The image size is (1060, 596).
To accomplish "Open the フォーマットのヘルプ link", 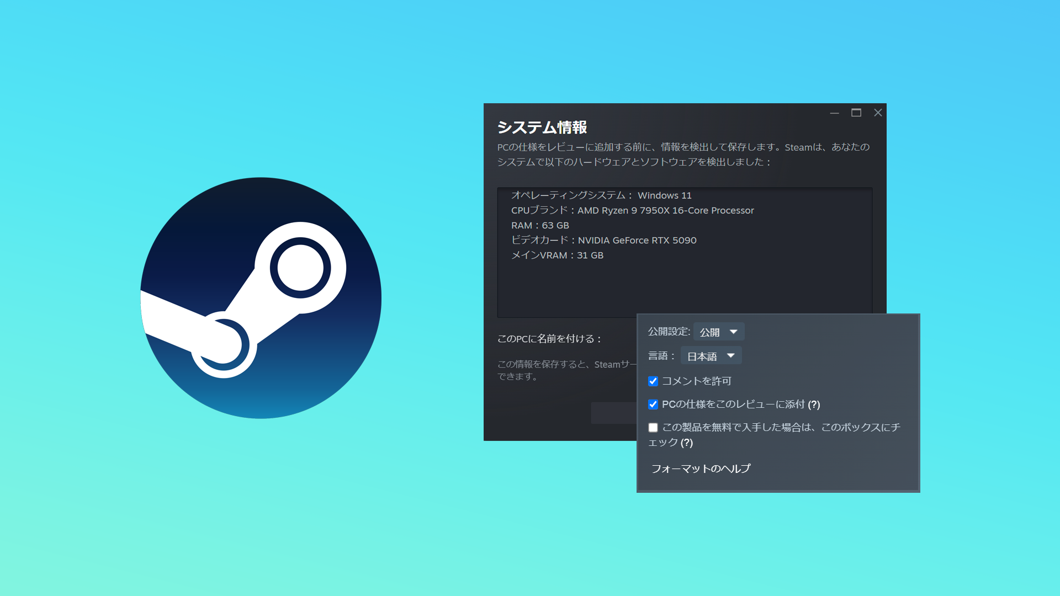I will coord(701,469).
